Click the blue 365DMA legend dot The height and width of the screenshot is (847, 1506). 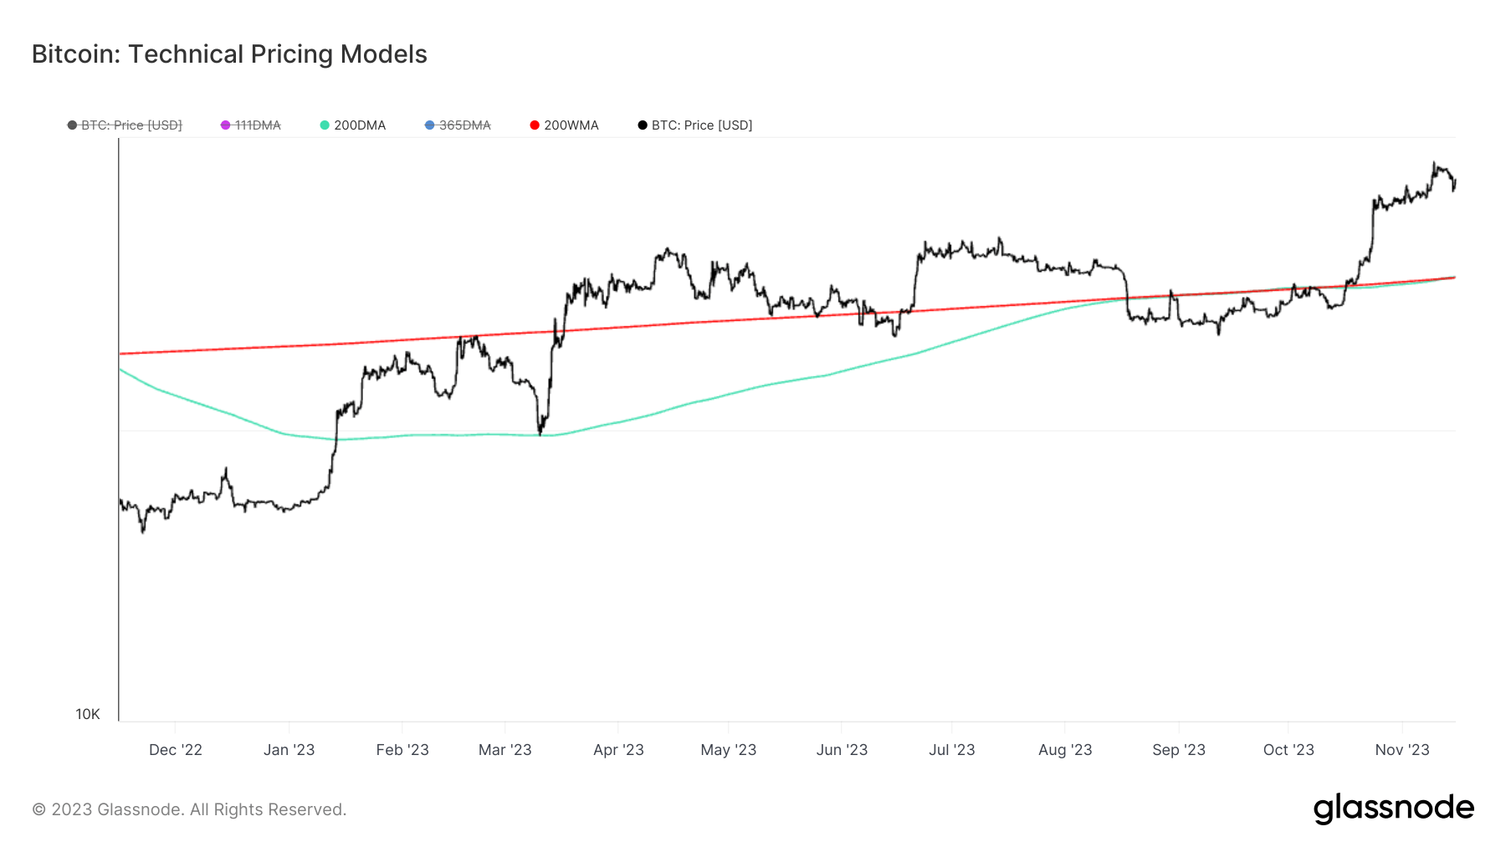430,125
